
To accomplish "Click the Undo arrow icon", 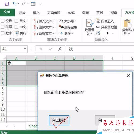I will pyautogui.click(x=14, y=4).
